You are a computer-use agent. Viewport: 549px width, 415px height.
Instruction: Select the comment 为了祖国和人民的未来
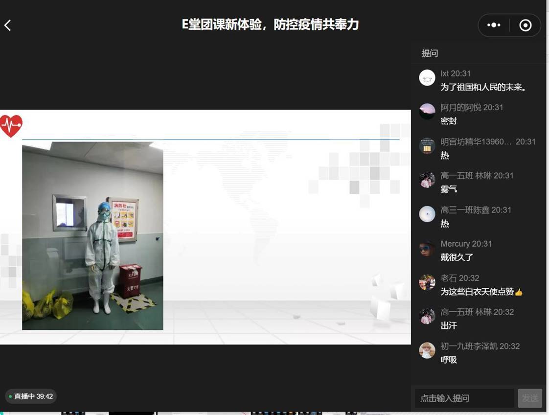(483, 87)
